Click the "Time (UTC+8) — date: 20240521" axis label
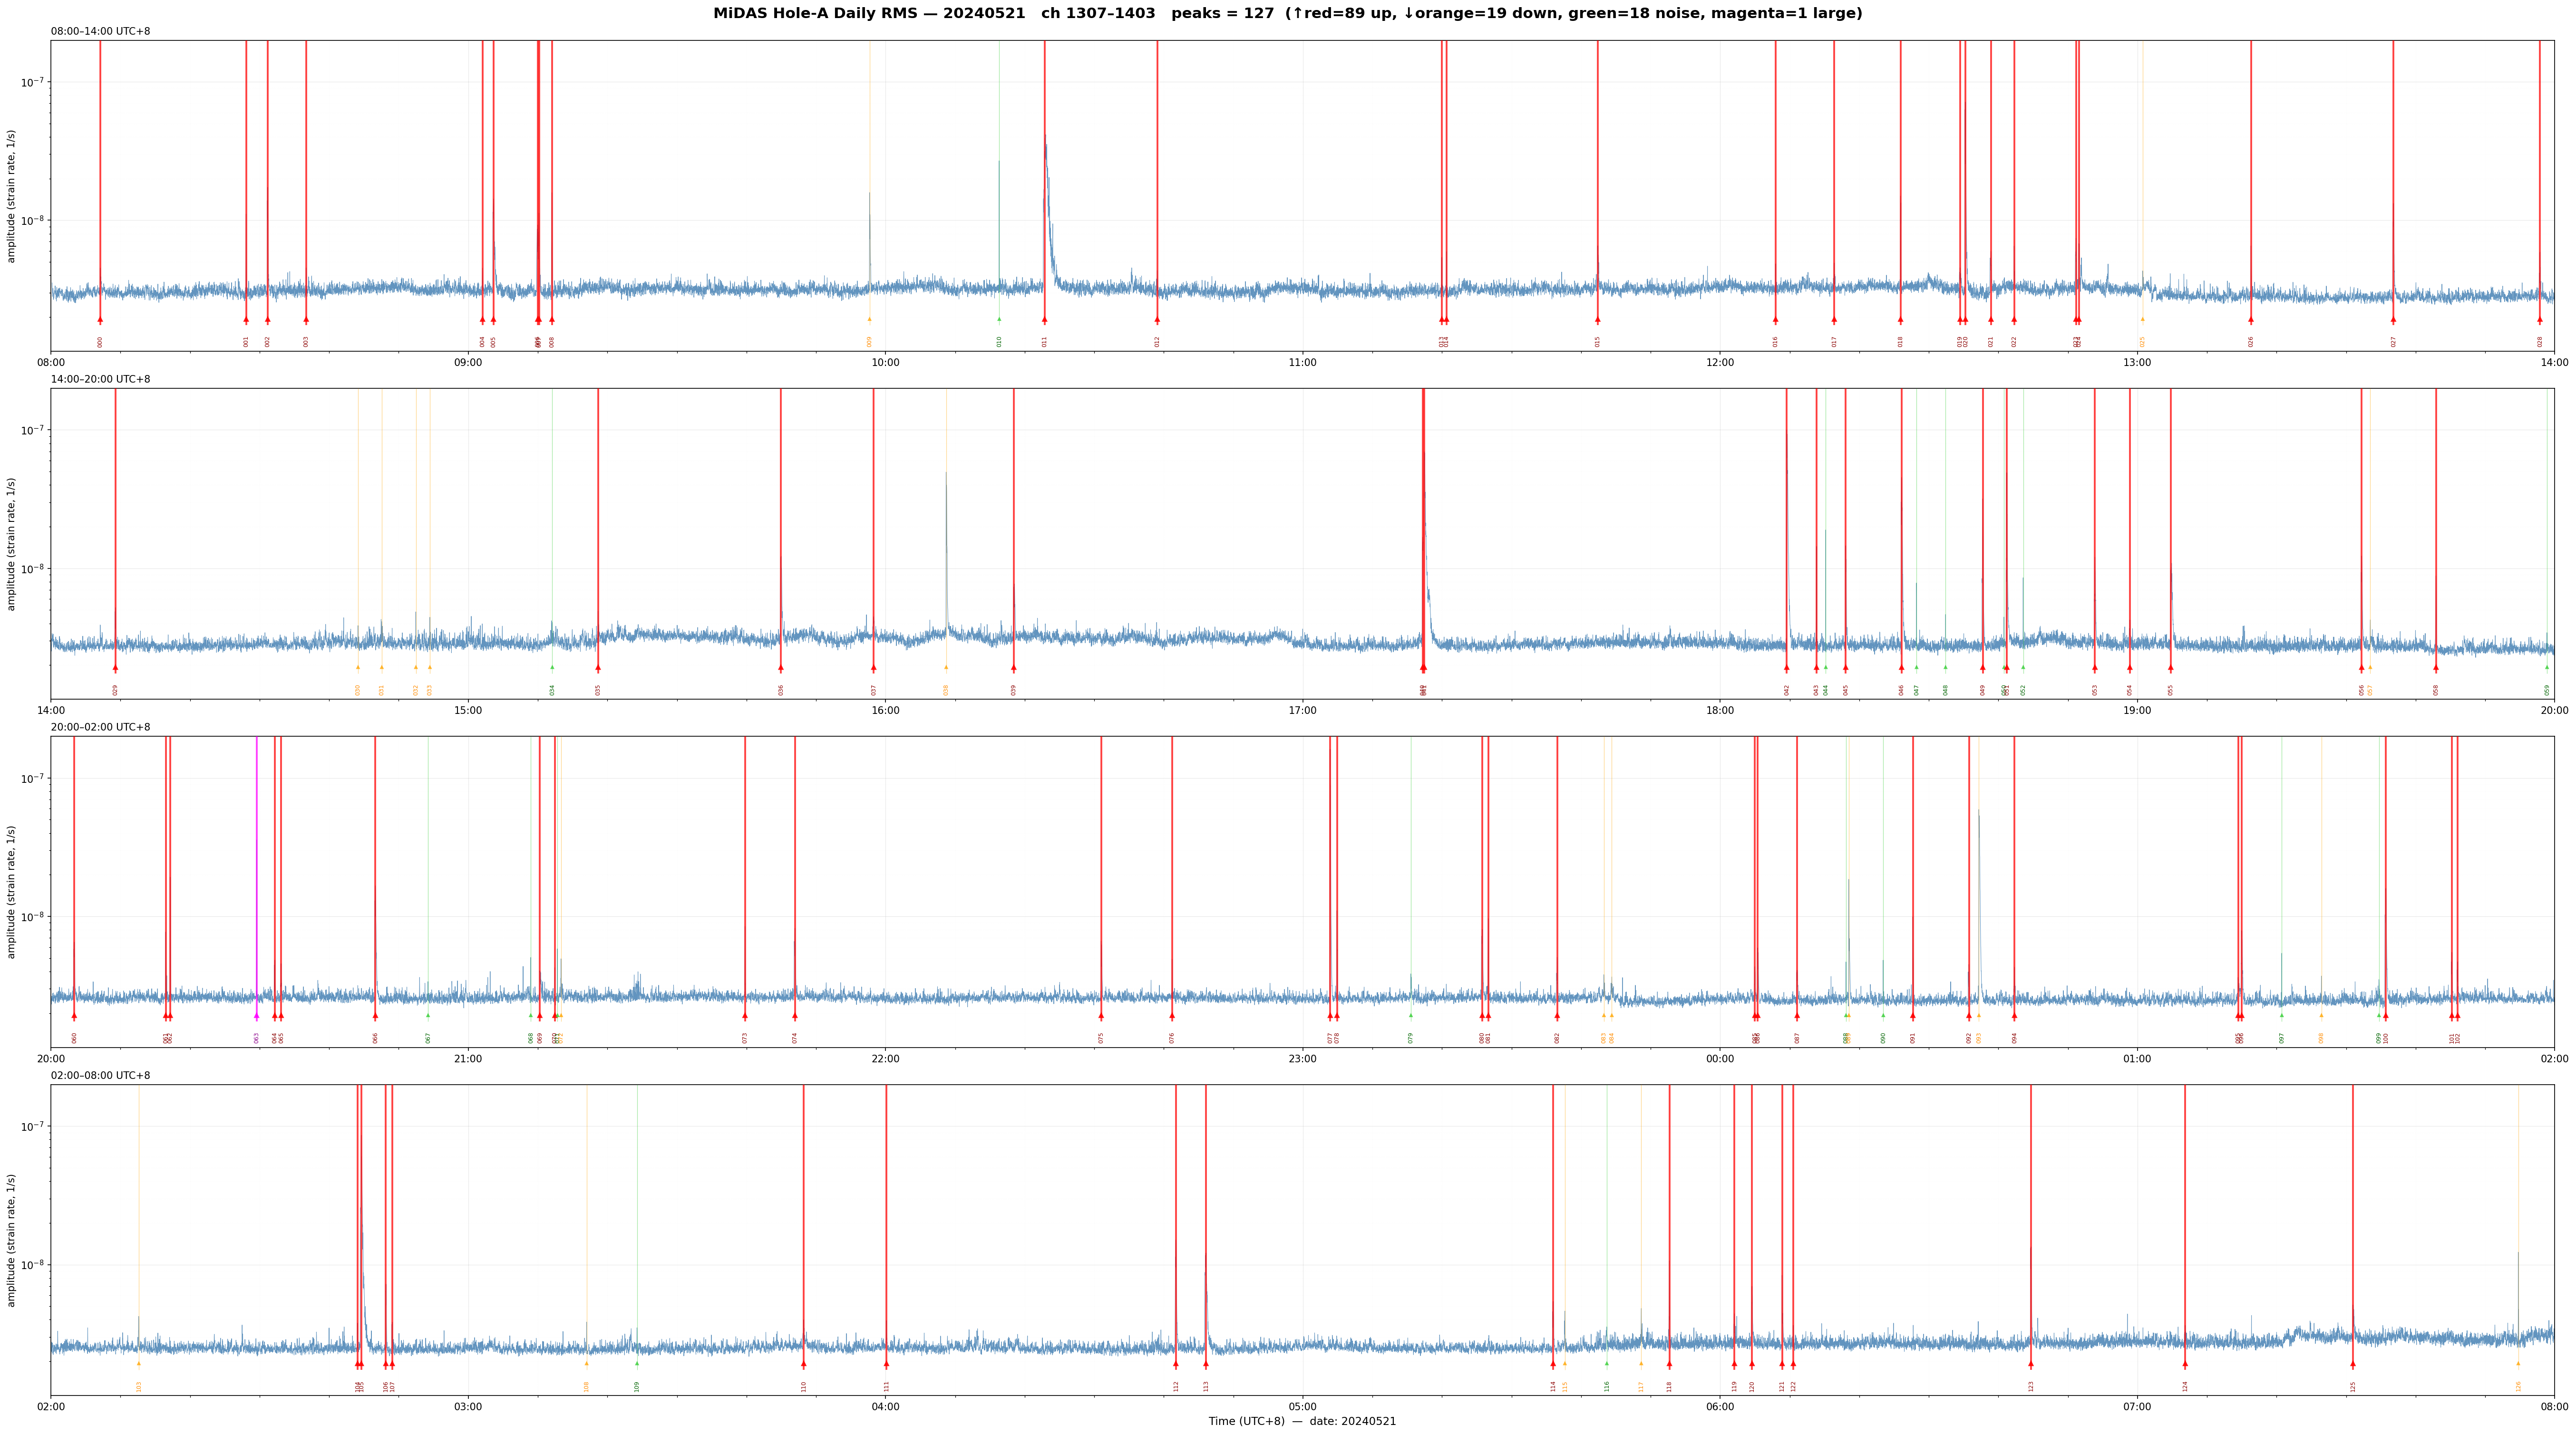 [x=1302, y=1421]
